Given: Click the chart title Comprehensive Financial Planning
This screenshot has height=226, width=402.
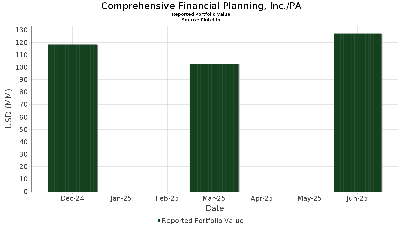Looking at the screenshot, I should pyautogui.click(x=201, y=6).
